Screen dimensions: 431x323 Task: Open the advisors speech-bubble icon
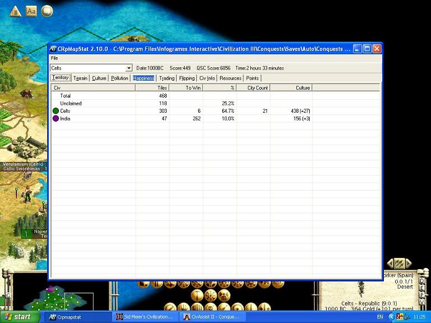(47, 11)
